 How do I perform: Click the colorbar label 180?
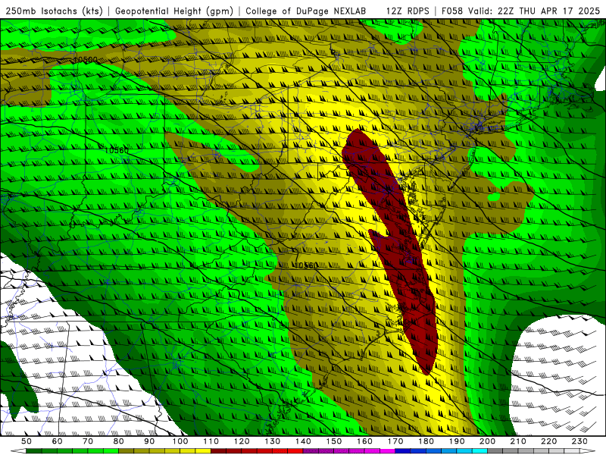point(426,441)
